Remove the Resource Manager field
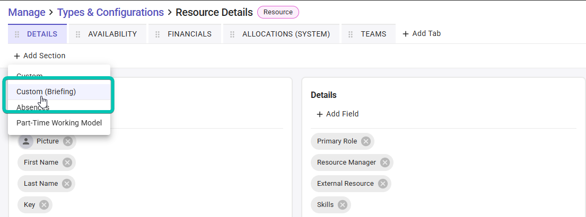This screenshot has width=586, height=217. pos(385,162)
